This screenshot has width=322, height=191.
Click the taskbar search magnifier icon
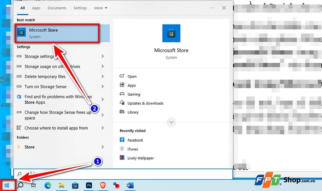[20, 185]
